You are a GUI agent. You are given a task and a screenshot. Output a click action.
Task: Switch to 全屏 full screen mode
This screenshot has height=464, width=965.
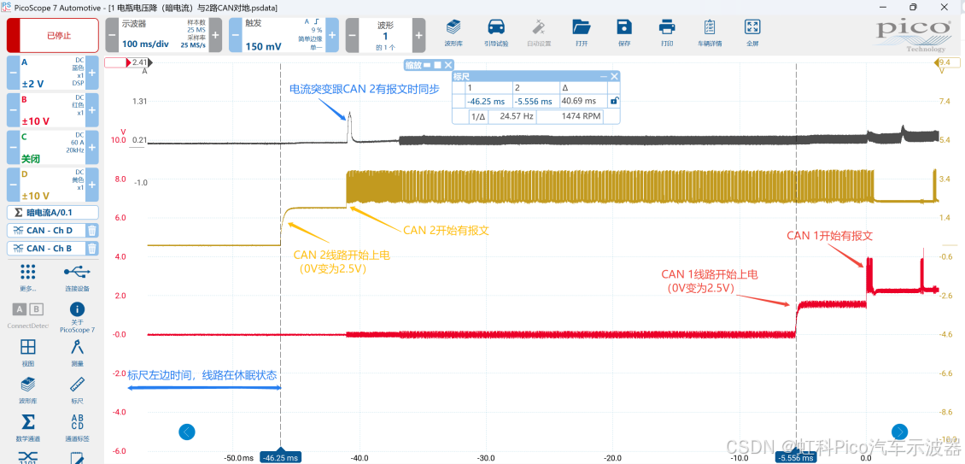coord(752,32)
